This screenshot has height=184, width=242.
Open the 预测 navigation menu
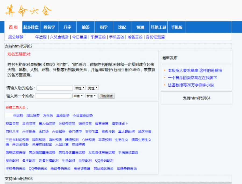click(140, 27)
